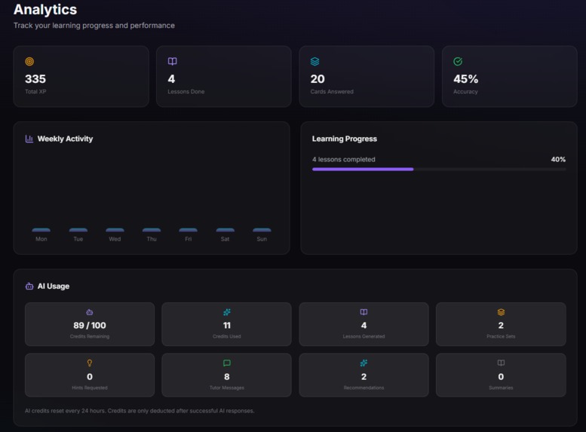Click the Recommendations label
Viewport: 586px width, 432px height.
[x=364, y=388]
